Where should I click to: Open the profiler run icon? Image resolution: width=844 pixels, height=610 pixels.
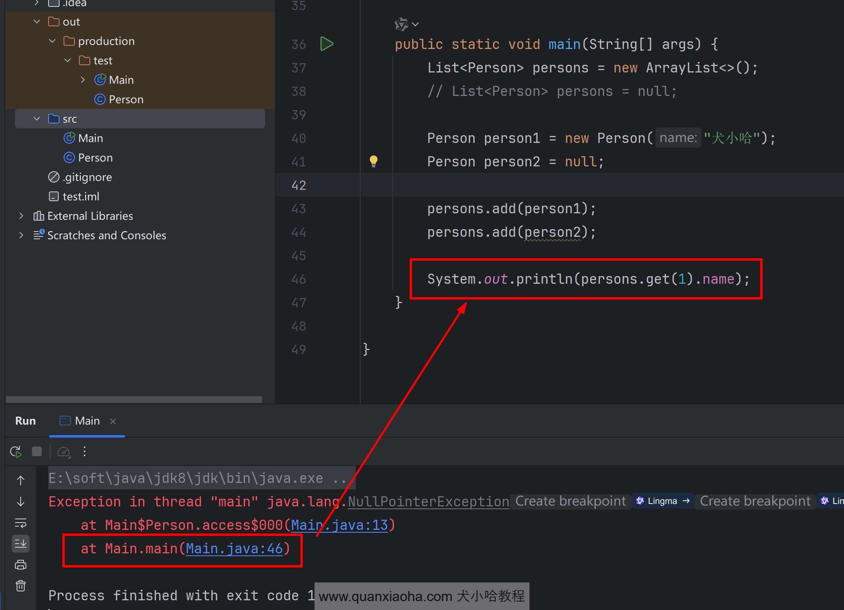point(64,452)
